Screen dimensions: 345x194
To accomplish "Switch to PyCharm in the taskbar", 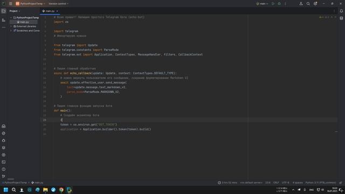I will (69, 190).
